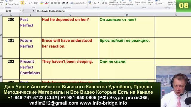
Task: Open the Merge & Center dropdown arrow
Action: (86, 3)
